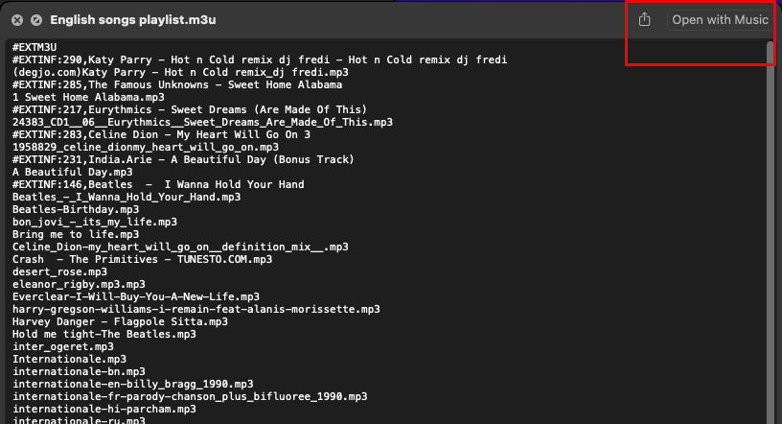Click the vertical scrollbar on the right edge
Viewport: 782px width, 424px height.
point(770,232)
